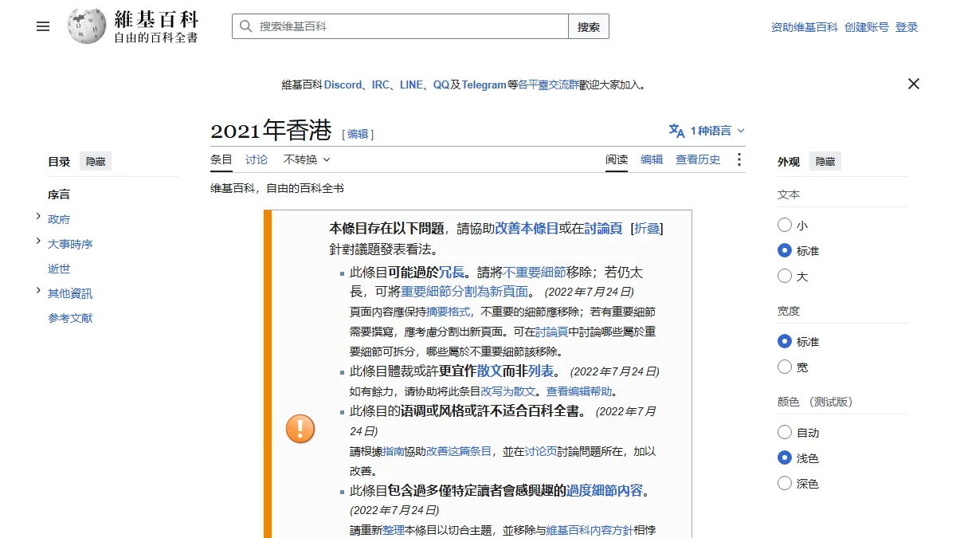Click the 搜索 button

coord(589,26)
